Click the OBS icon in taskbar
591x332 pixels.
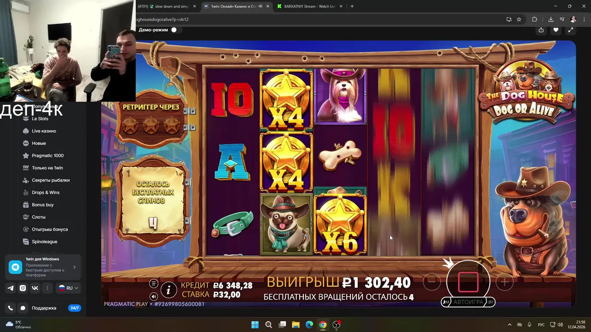[x=337, y=325]
